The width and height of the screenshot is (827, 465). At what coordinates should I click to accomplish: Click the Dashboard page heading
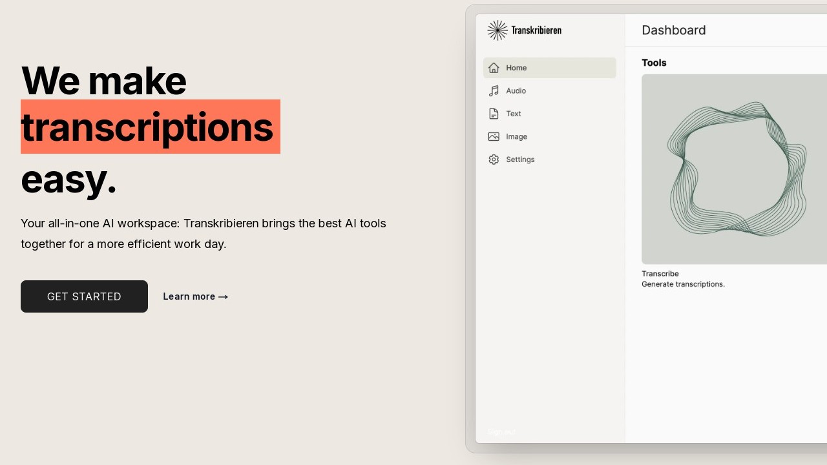(673, 30)
